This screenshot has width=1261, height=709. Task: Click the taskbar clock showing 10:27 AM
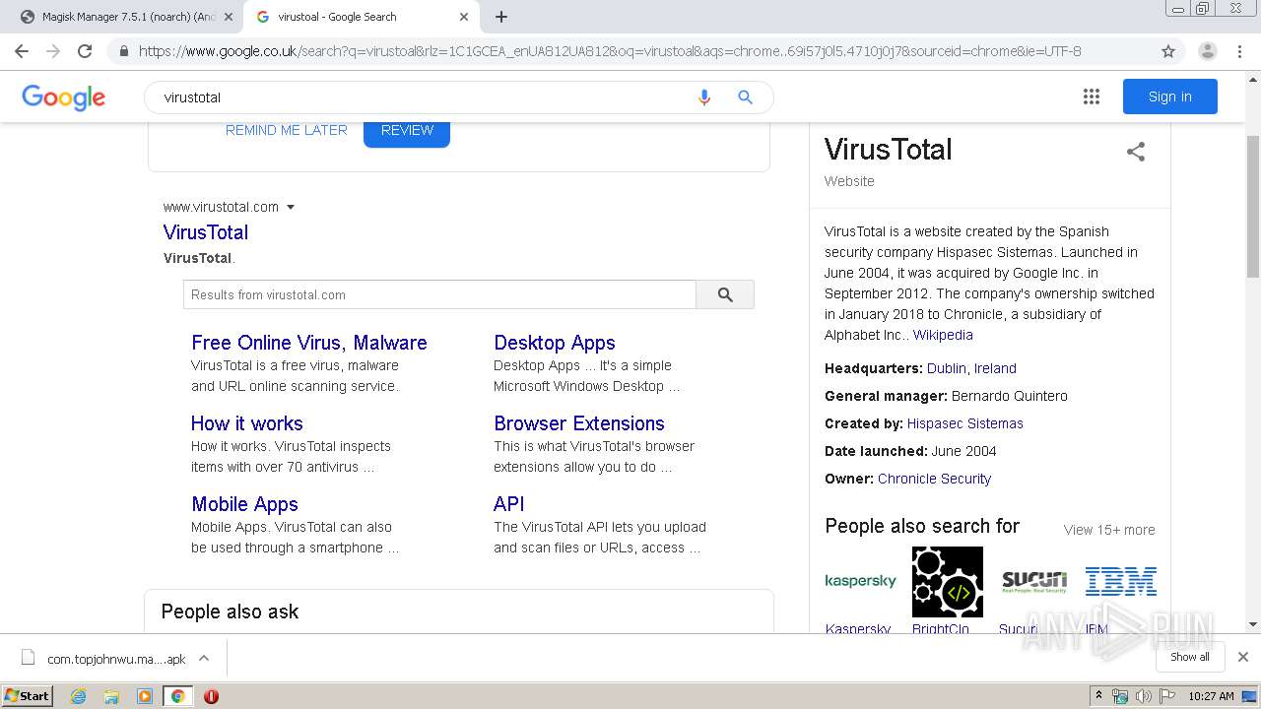(x=1211, y=696)
